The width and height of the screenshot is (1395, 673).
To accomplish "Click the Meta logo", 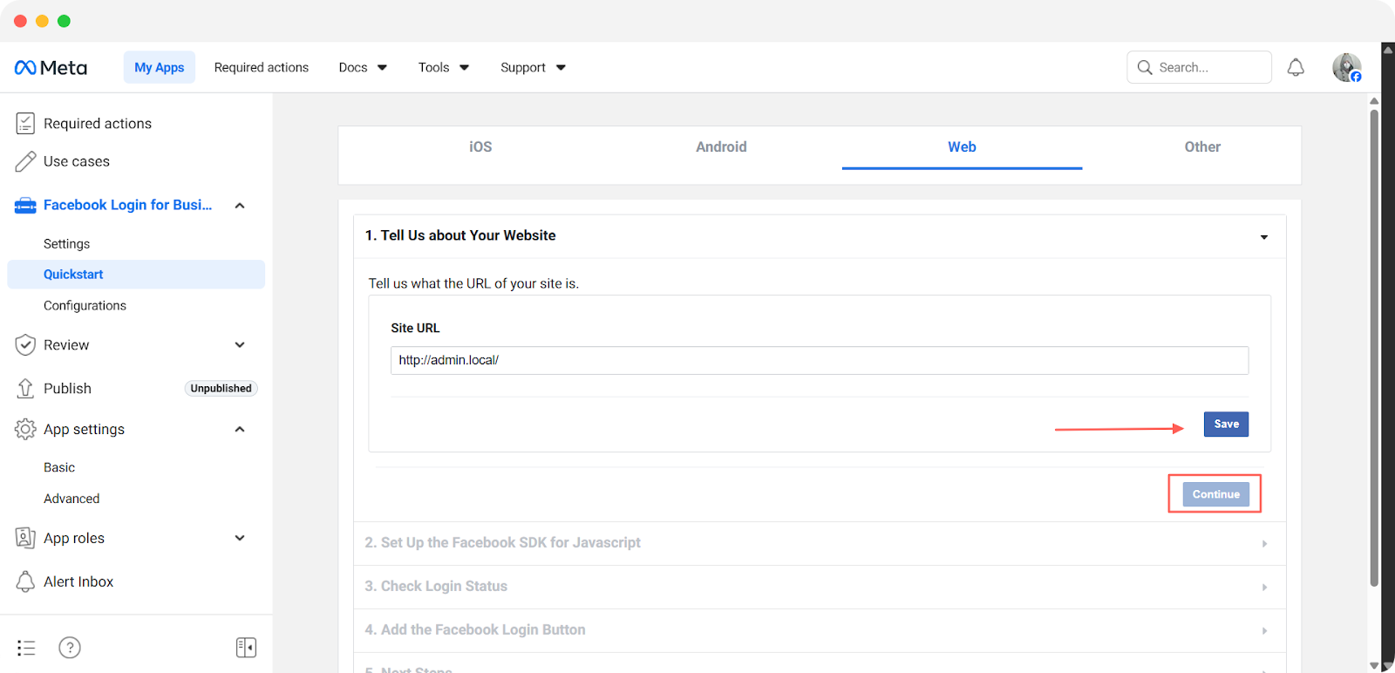I will (x=51, y=67).
